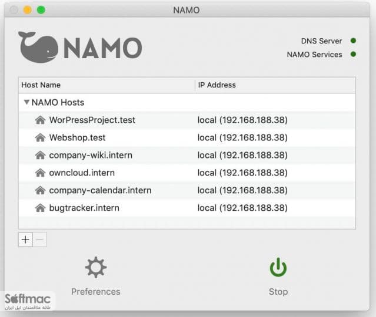Click the house icon beside Webshop.test
This screenshot has height=317, width=376.
(40, 137)
